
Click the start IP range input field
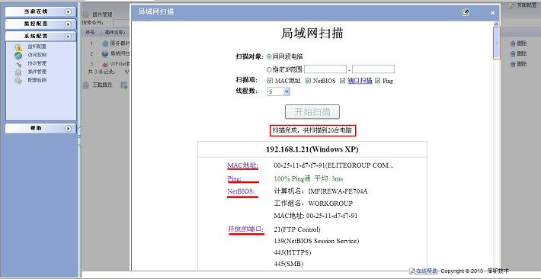coord(325,69)
